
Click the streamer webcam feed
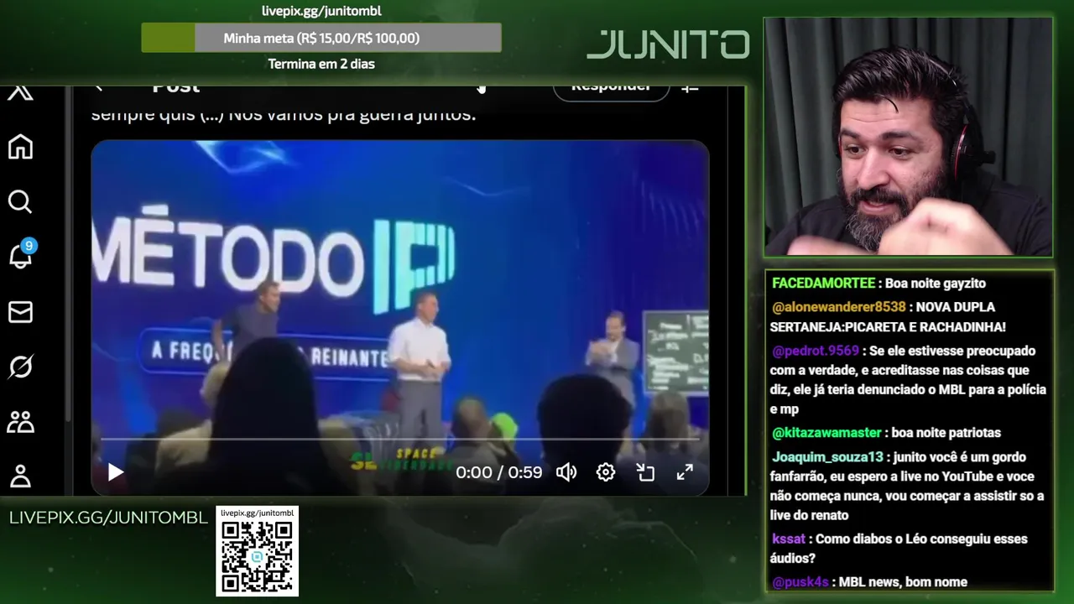(908, 137)
